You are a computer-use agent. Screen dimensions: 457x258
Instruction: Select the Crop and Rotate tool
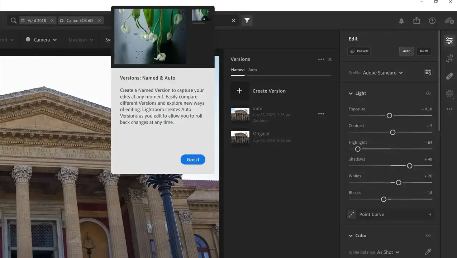pyautogui.click(x=449, y=58)
